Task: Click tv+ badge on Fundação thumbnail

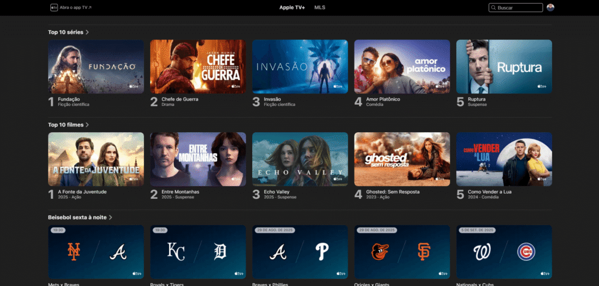Action: point(134,87)
